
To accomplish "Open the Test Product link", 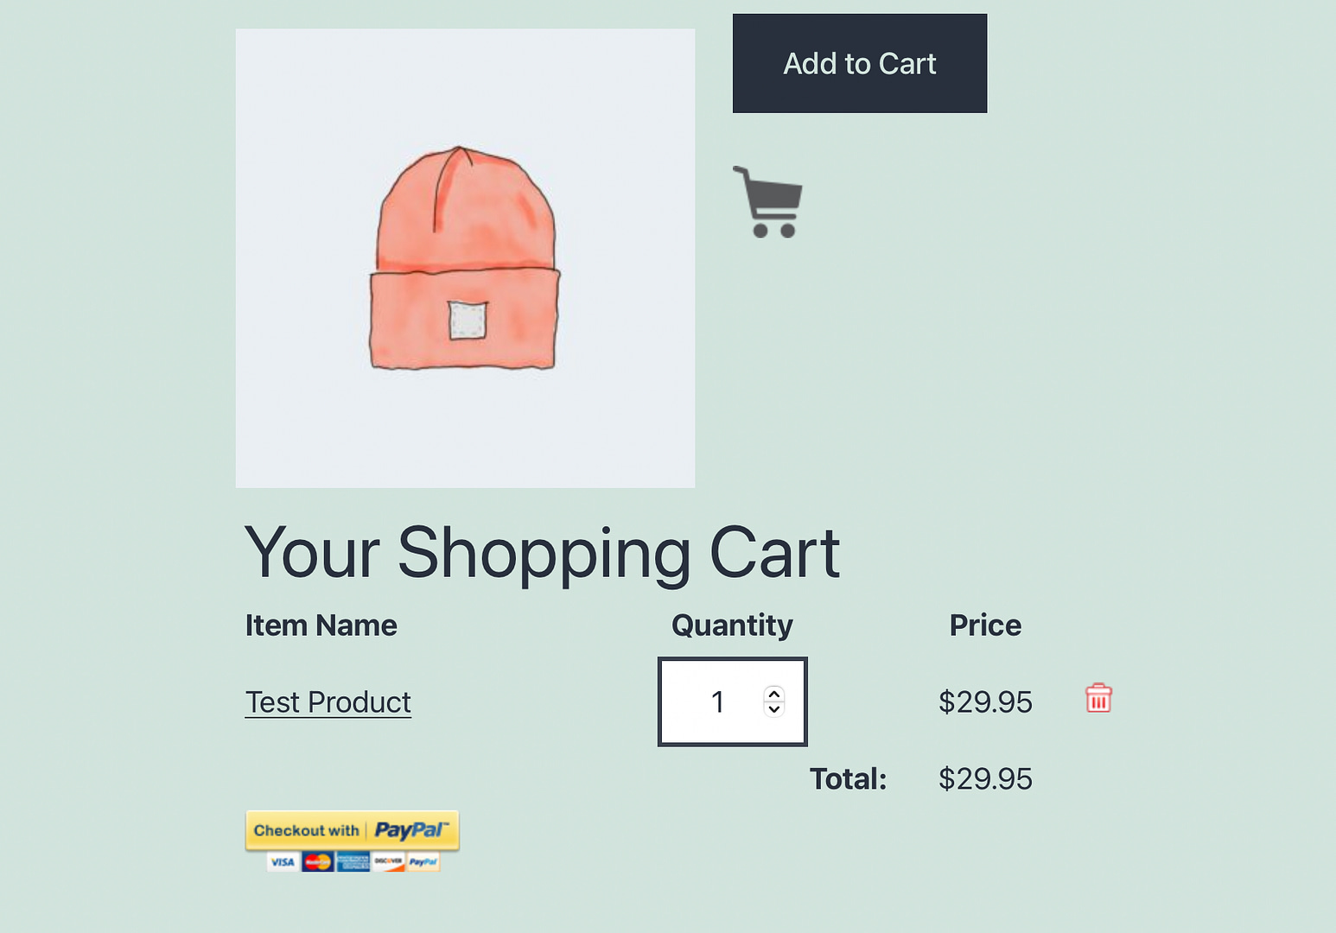I will tap(328, 702).
